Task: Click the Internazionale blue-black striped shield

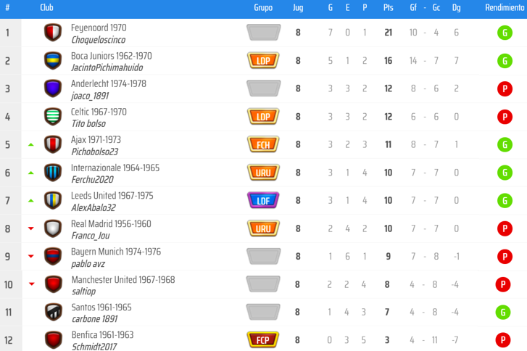Action: tap(53, 173)
